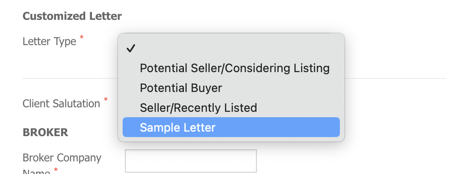Click the Letter Type label
458x174 pixels.
50,41
